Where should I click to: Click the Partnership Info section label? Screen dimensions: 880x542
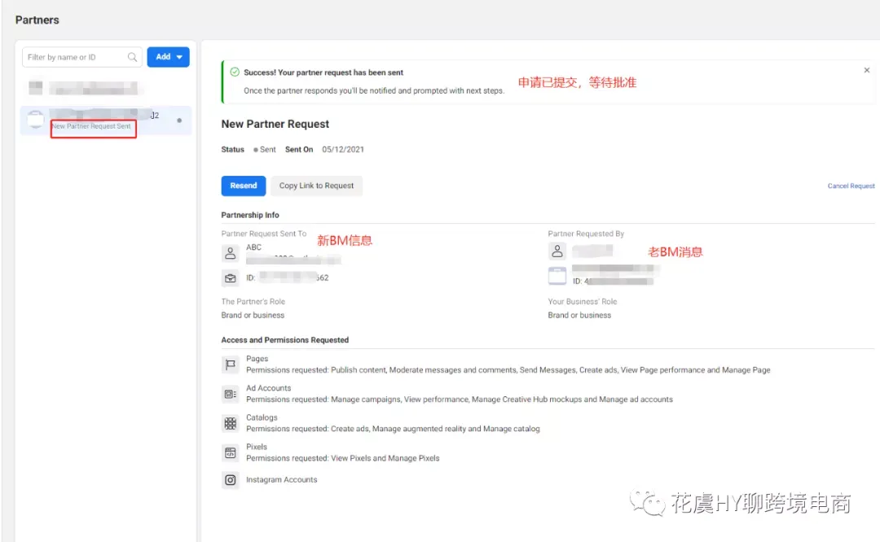[250, 215]
